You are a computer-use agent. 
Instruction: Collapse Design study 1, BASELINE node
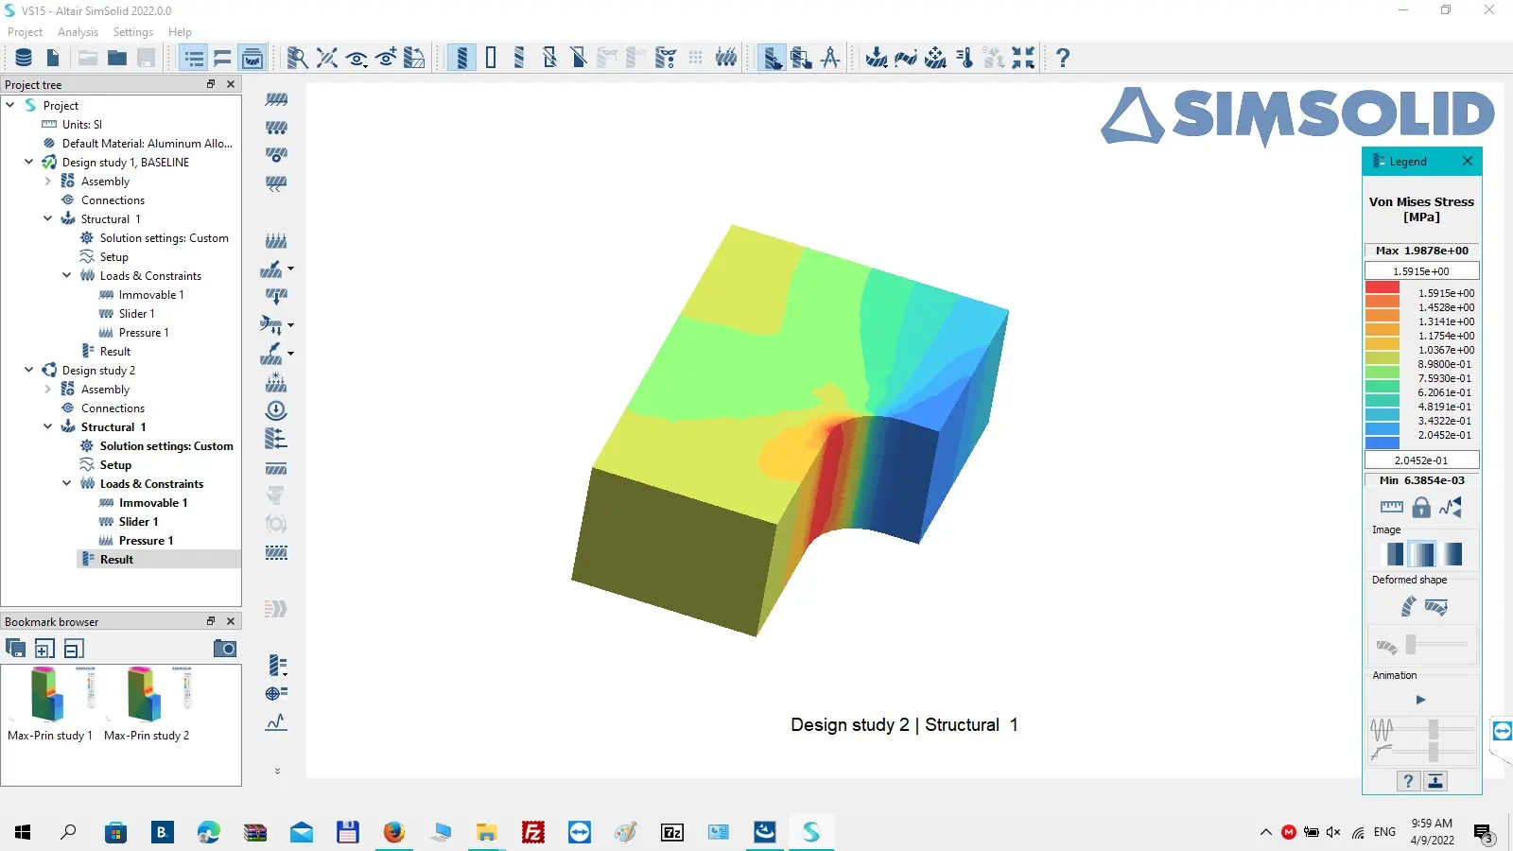(29, 162)
